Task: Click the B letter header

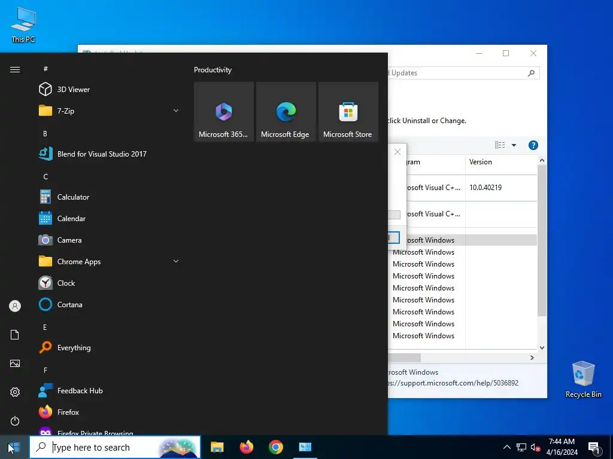Action: pos(45,133)
